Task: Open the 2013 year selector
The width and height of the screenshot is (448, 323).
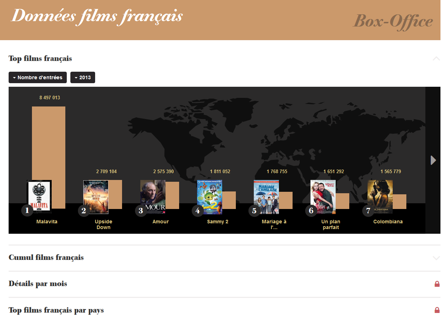Action: tap(83, 77)
